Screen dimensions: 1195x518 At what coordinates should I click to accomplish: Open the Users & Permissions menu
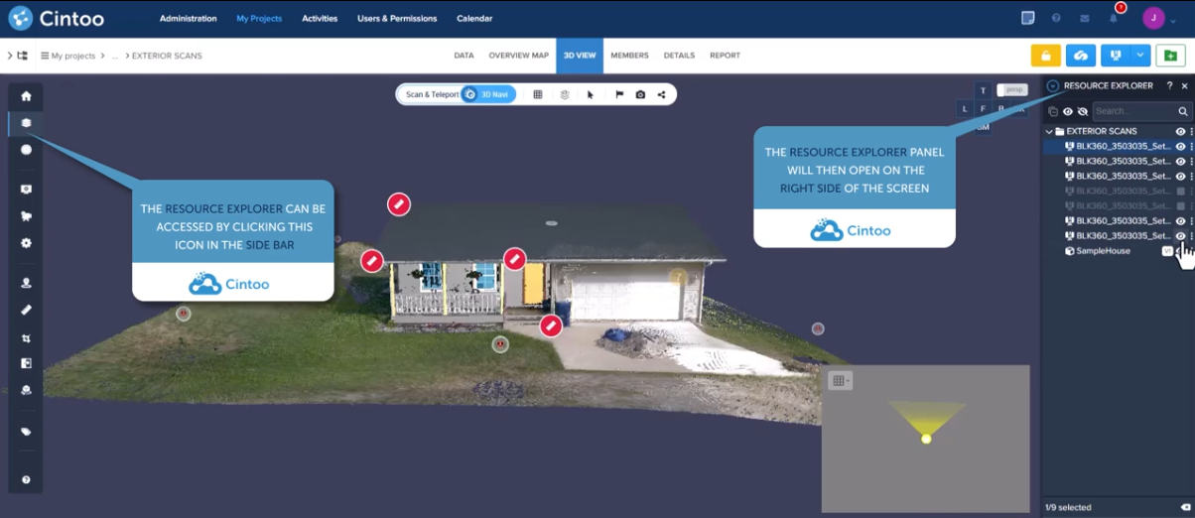click(397, 19)
